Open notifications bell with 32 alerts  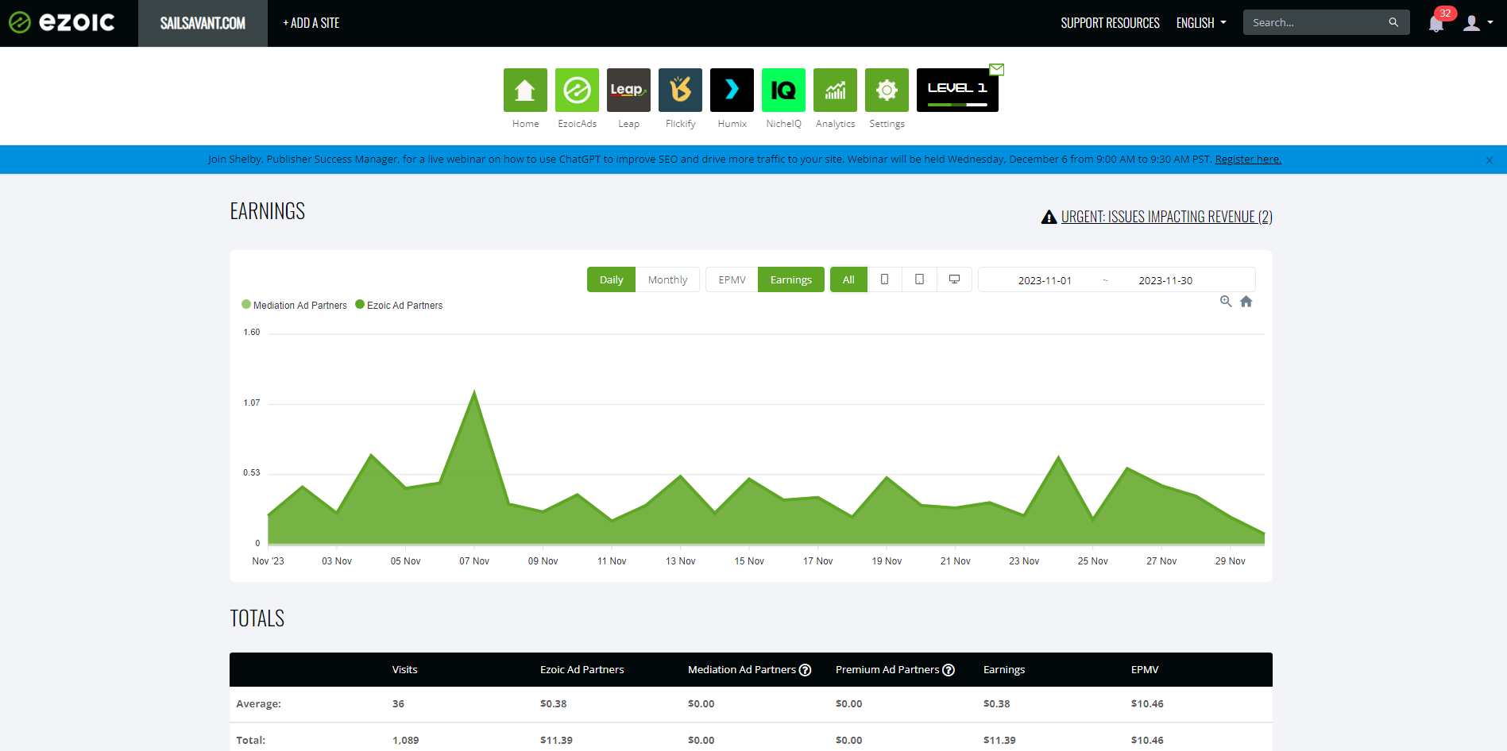click(1436, 24)
